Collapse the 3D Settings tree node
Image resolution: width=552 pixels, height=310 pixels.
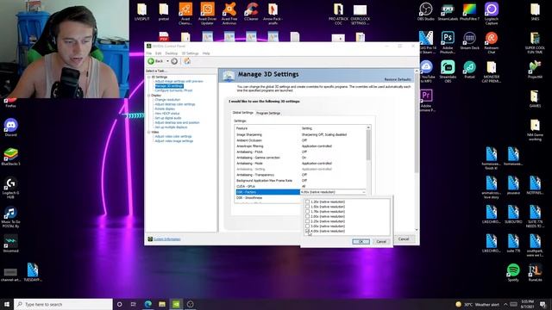[x=149, y=77]
